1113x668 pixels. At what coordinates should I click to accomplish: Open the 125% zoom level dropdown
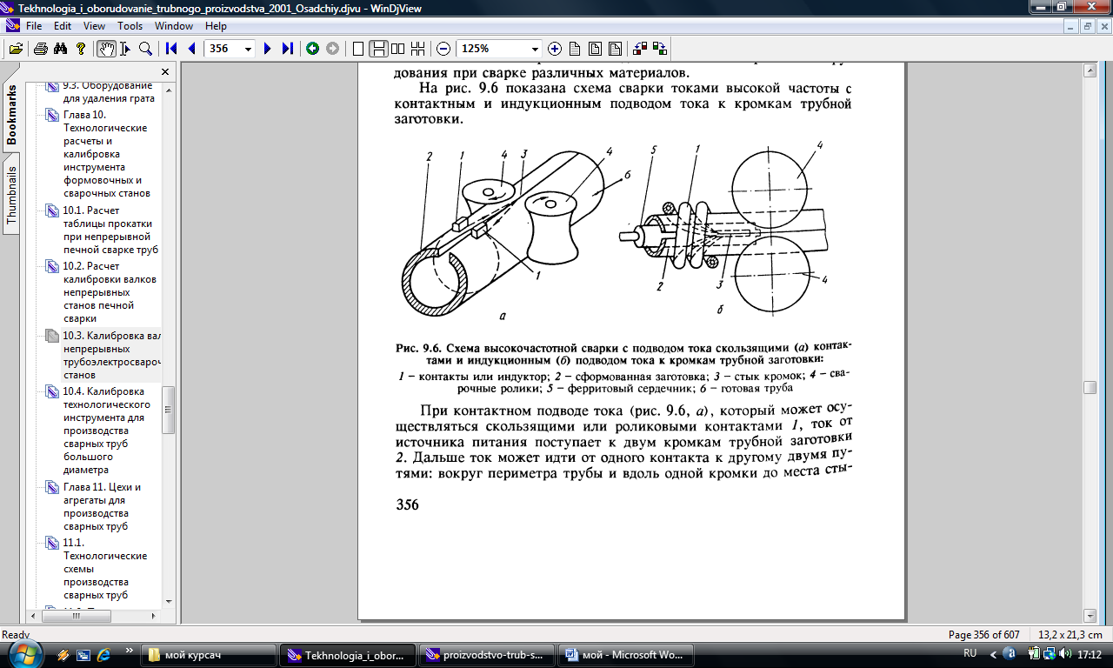pos(536,49)
